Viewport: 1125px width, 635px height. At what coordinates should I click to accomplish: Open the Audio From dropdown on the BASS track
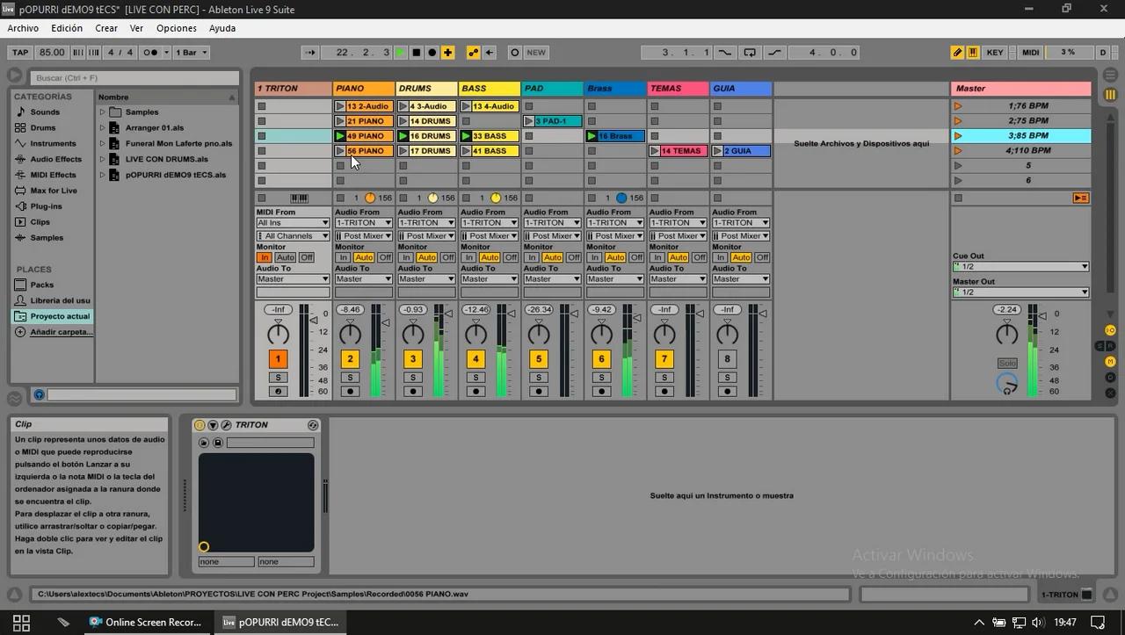pos(489,222)
